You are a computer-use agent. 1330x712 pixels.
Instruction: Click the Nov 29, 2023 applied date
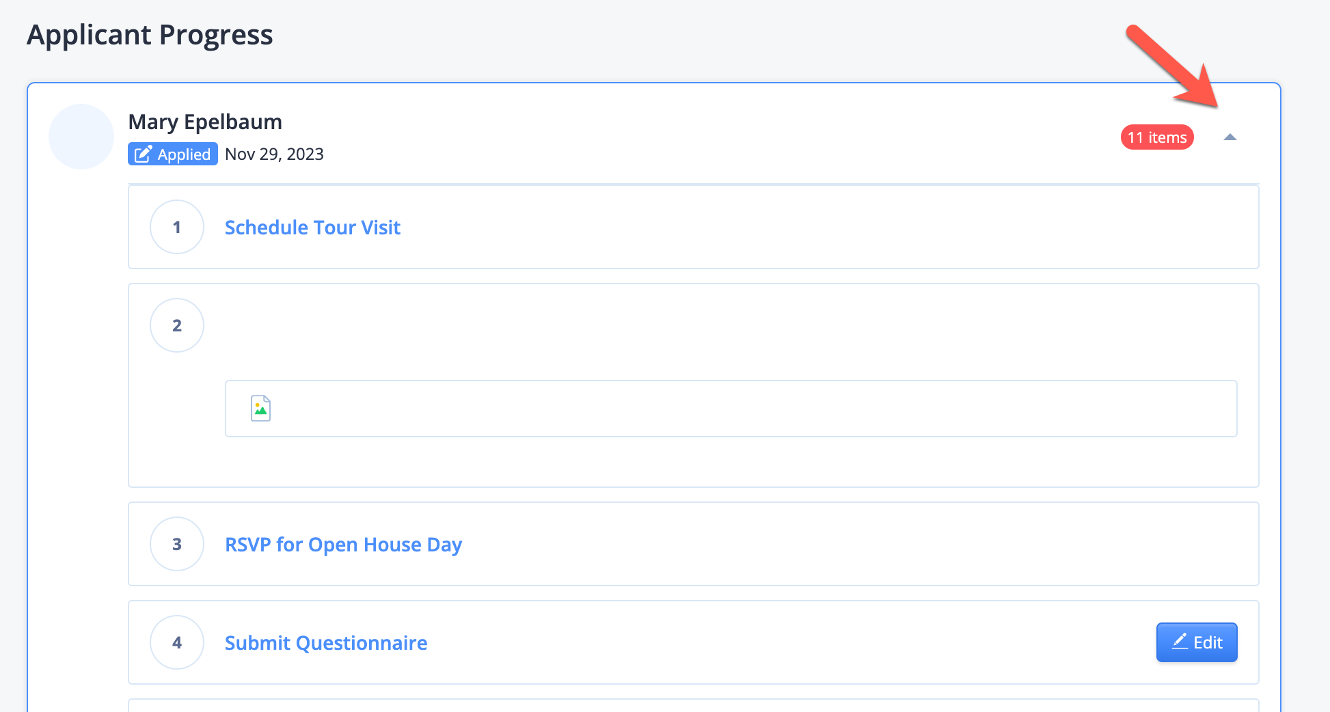[274, 154]
